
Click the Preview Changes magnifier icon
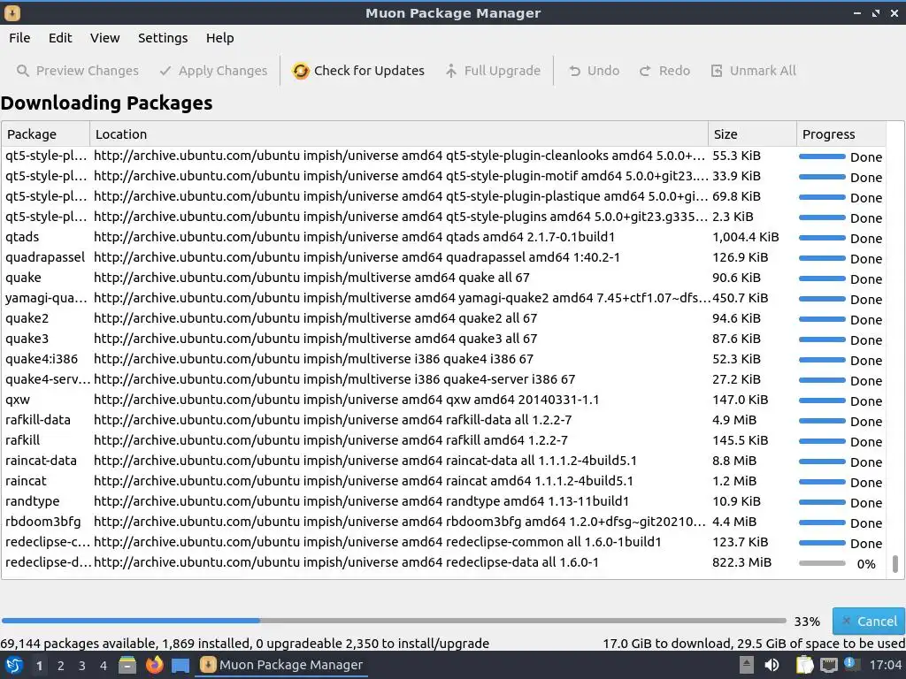pos(22,71)
